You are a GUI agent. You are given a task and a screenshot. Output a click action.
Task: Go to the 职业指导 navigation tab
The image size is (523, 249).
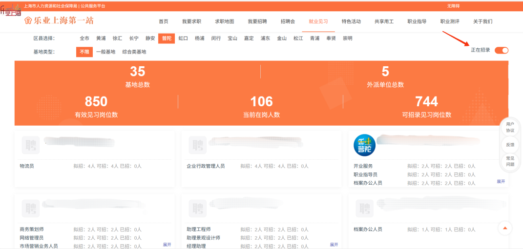(417, 21)
